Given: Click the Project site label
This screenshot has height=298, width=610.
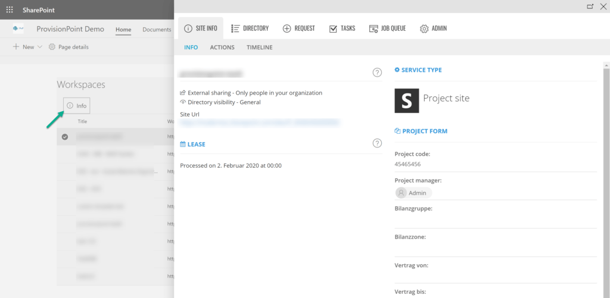Looking at the screenshot, I should (x=446, y=98).
